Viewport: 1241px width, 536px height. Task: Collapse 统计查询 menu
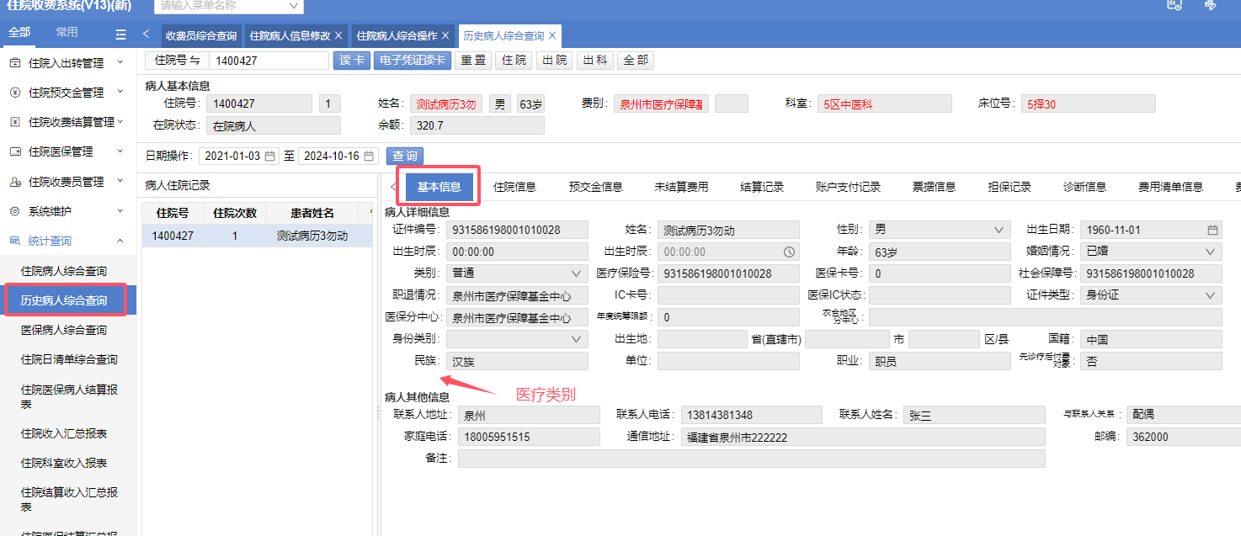120,241
